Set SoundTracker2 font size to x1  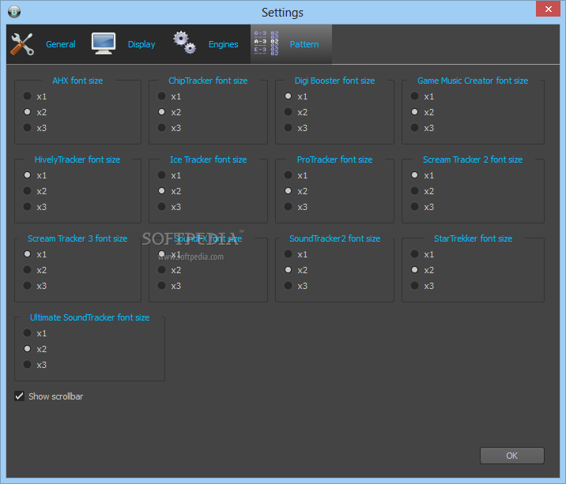click(288, 254)
